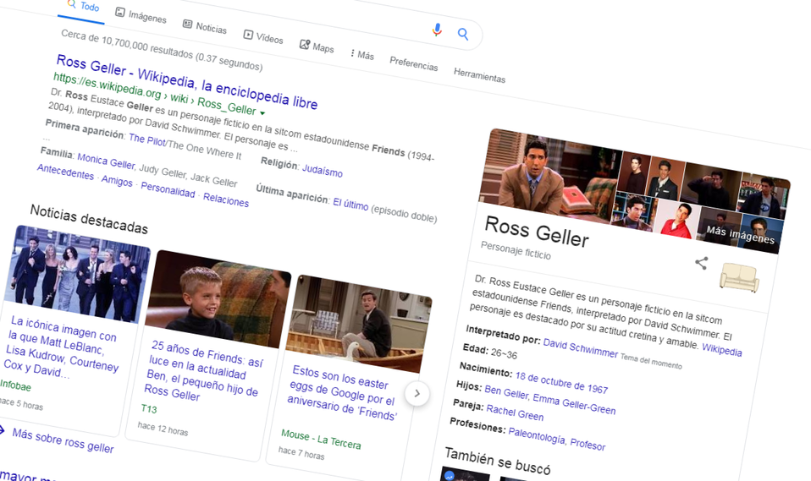Screen dimensions: 811x481
Task: Click the También se buscó heading
Action: (x=498, y=462)
